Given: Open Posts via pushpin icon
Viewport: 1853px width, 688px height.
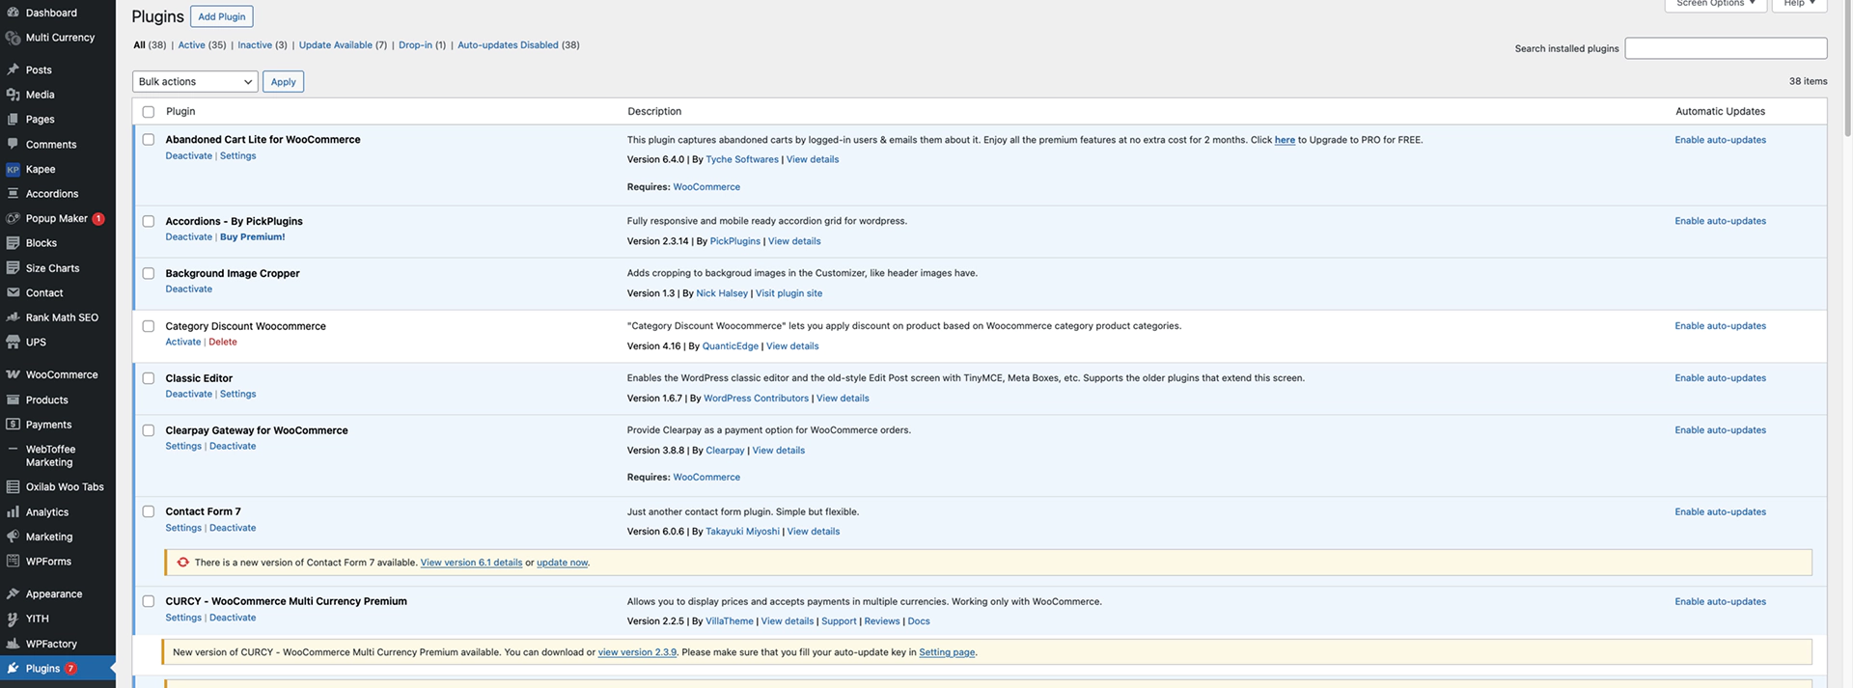Looking at the screenshot, I should coord(13,69).
